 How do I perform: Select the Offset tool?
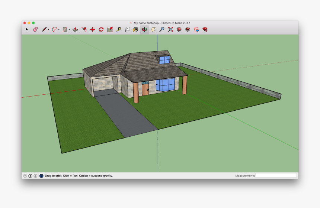(84, 29)
